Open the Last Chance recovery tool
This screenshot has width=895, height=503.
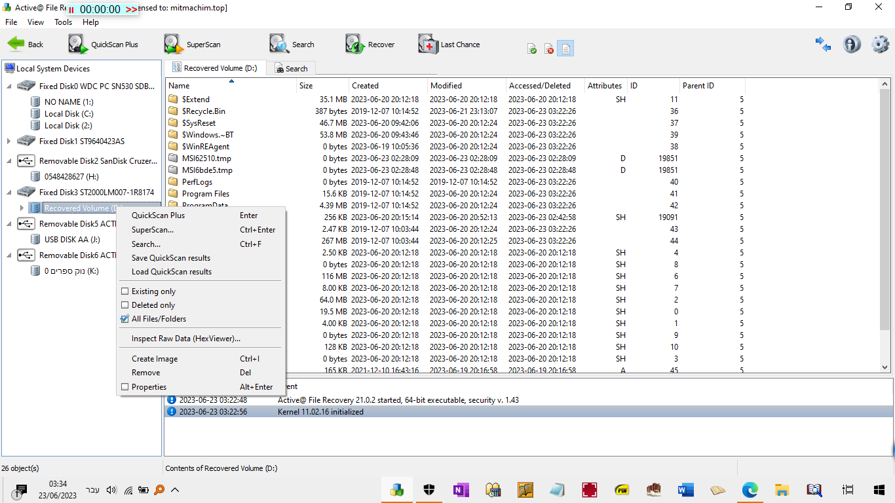449,45
